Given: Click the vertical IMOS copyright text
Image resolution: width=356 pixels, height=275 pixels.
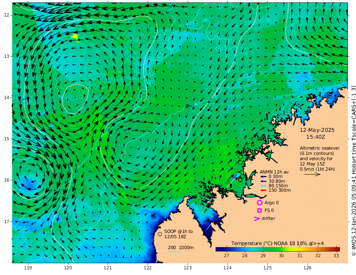Looking at the screenshot, I should [x=353, y=171].
